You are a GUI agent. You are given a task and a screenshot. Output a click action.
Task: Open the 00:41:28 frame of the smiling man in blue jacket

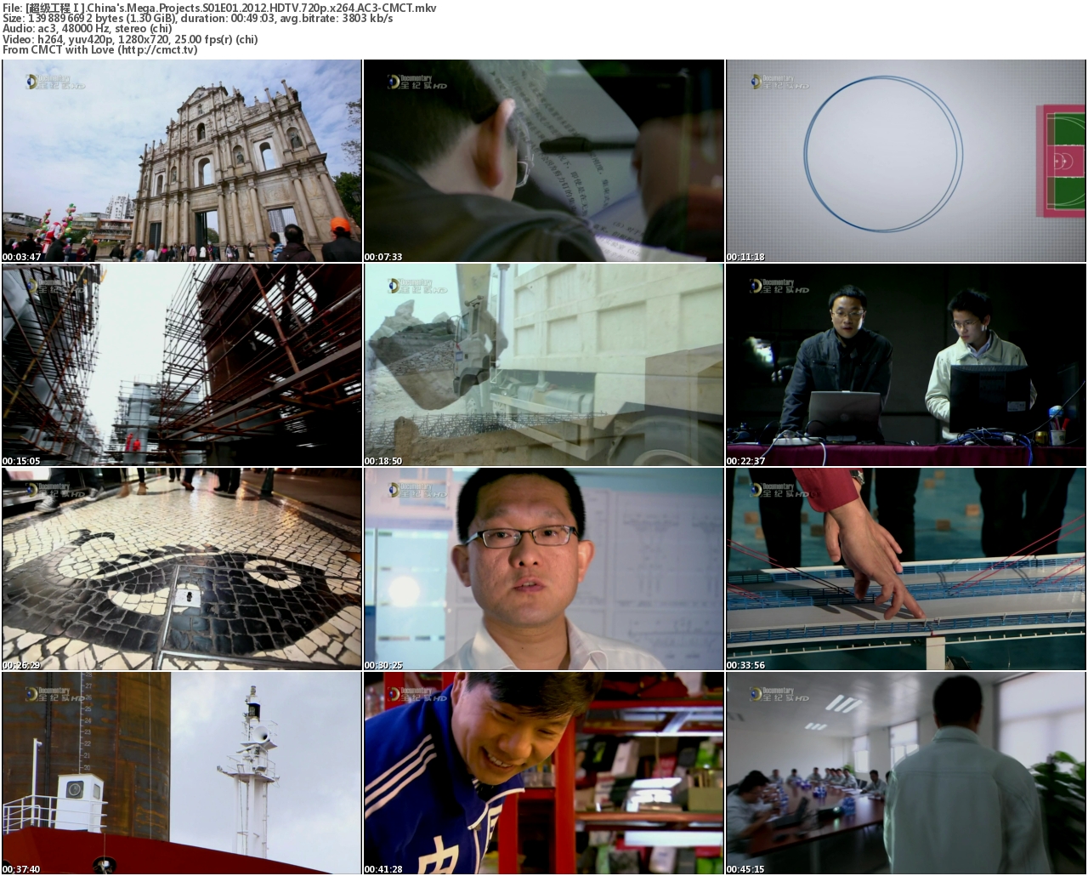click(544, 773)
